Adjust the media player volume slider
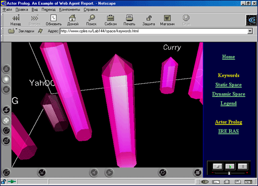 (x=229, y=173)
